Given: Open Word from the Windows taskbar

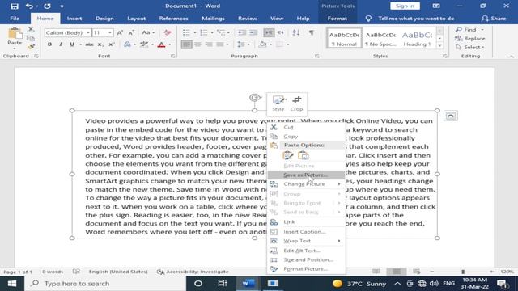Looking at the screenshot, I should [248, 284].
